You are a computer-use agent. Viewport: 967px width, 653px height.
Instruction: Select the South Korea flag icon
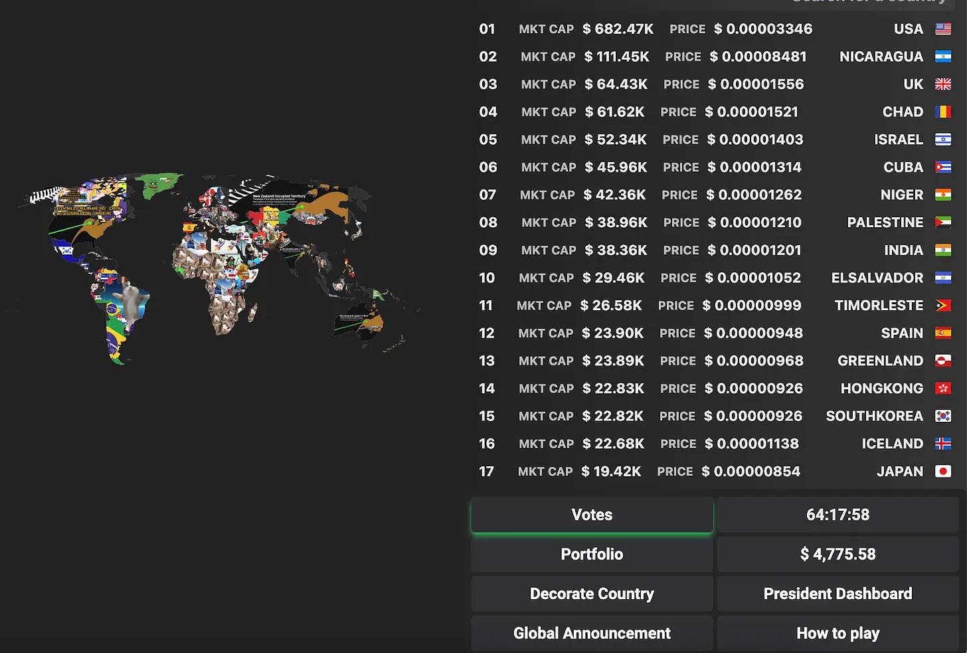point(942,417)
